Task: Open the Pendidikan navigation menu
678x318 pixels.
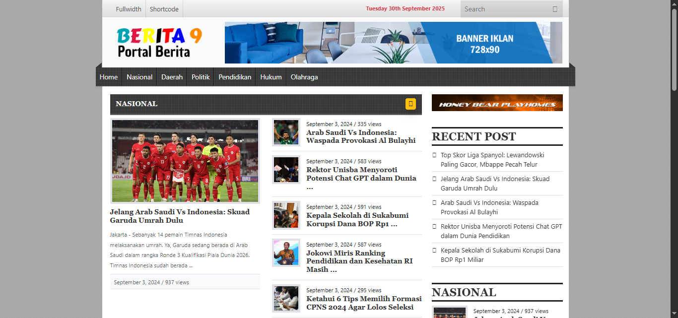Action: click(235, 77)
